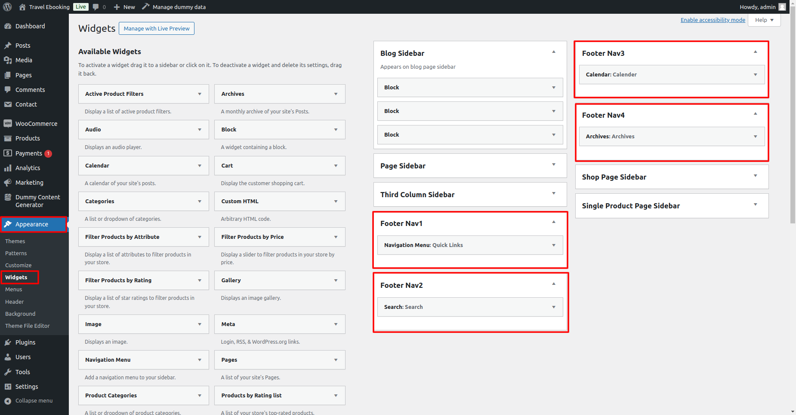This screenshot has height=415, width=796.
Task: Expand the Page Sidebar area
Action: (x=554, y=165)
